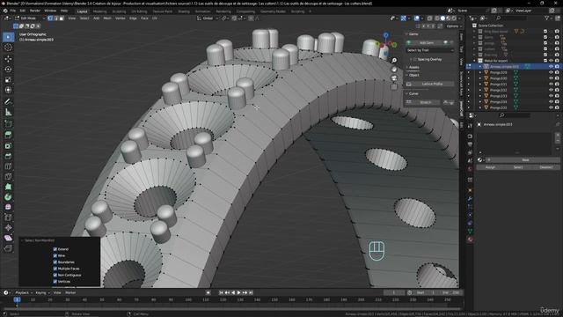Enable face select mode
This screenshot has width=563, height=317.
click(x=62, y=18)
